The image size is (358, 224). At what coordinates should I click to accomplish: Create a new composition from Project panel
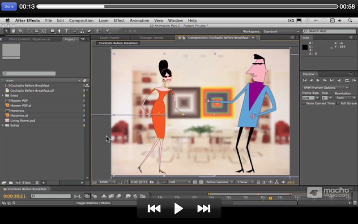pos(18,183)
